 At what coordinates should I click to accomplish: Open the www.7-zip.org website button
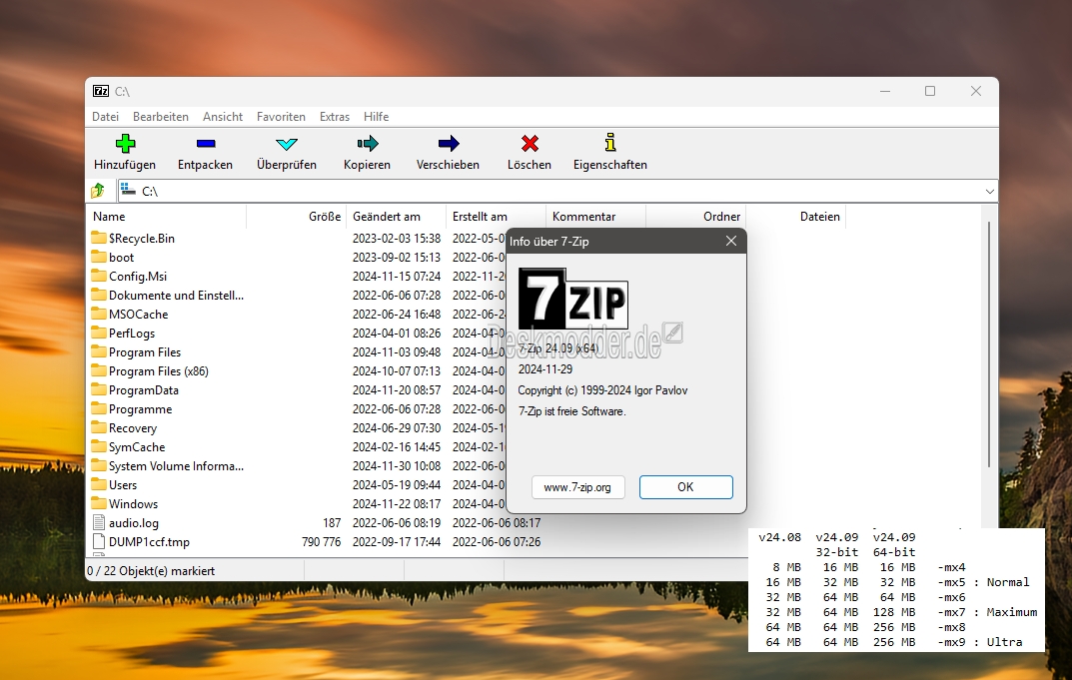(x=577, y=487)
